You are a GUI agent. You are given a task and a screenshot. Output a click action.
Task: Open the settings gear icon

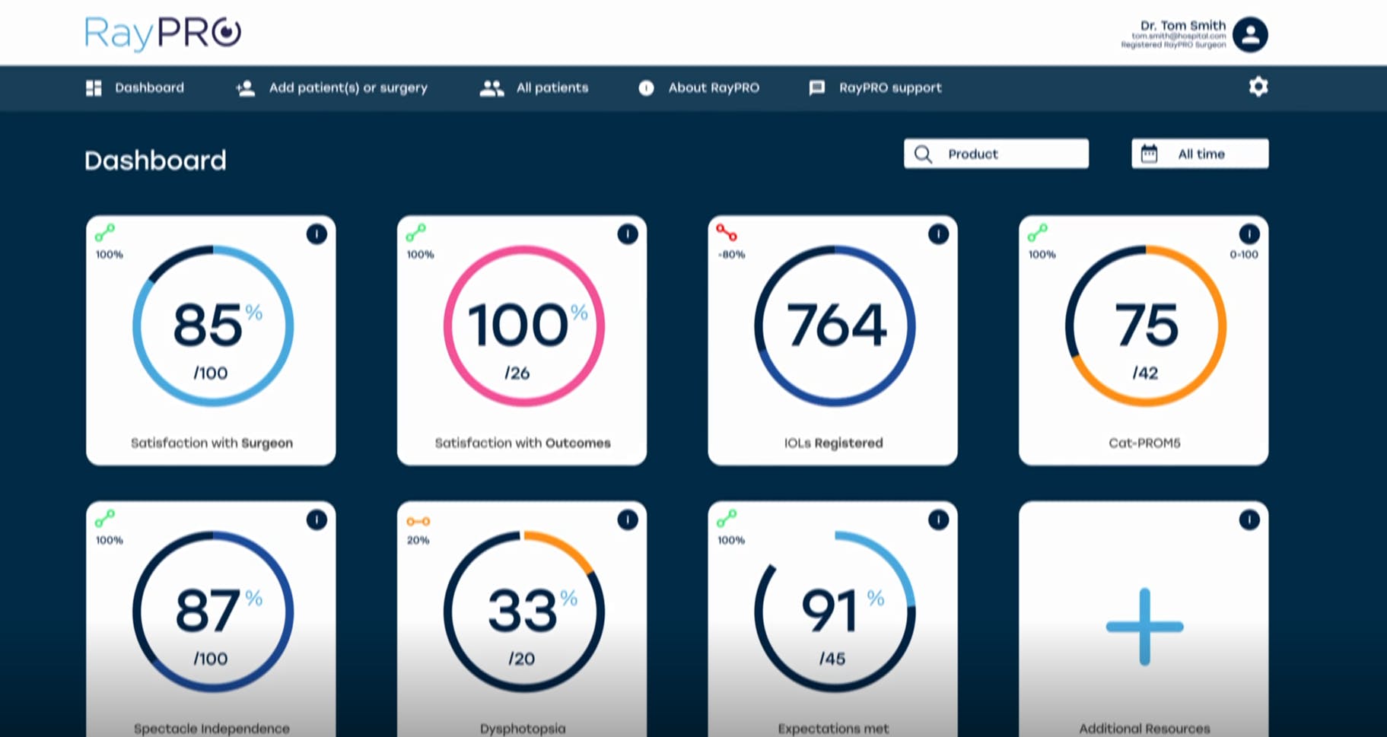pos(1258,87)
